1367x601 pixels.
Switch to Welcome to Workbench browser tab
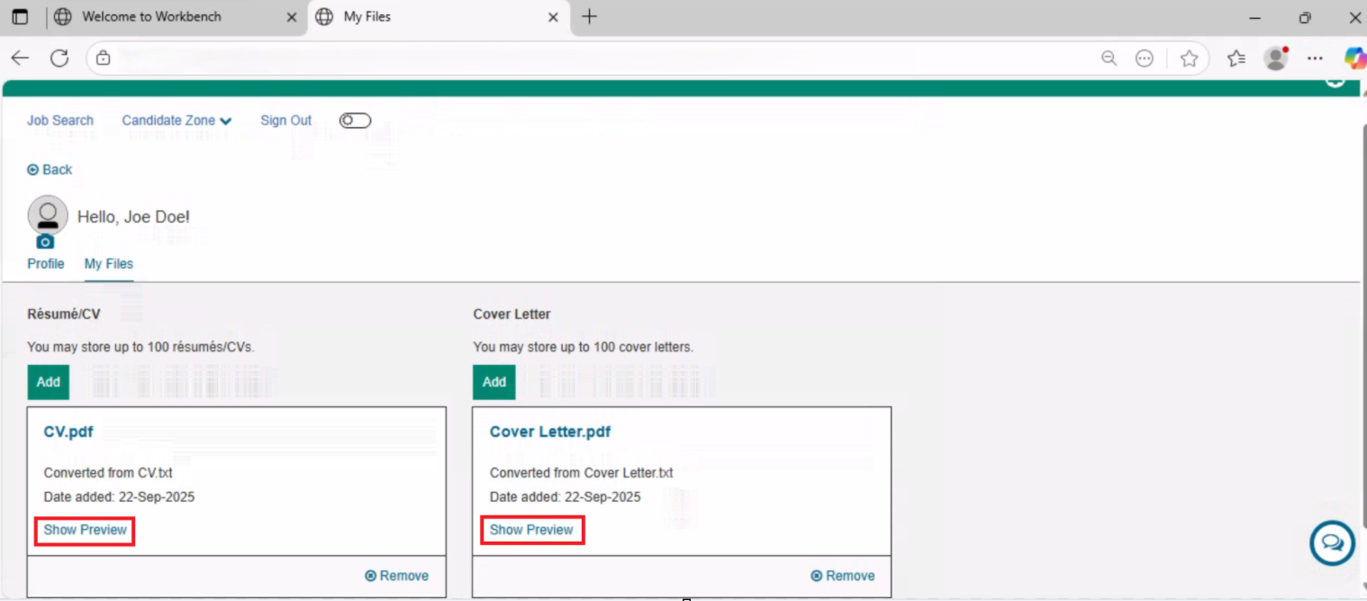tap(151, 17)
